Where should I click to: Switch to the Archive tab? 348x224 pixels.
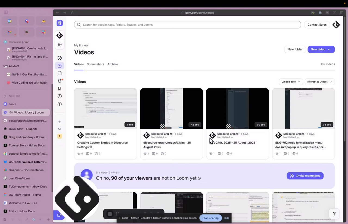(113, 64)
